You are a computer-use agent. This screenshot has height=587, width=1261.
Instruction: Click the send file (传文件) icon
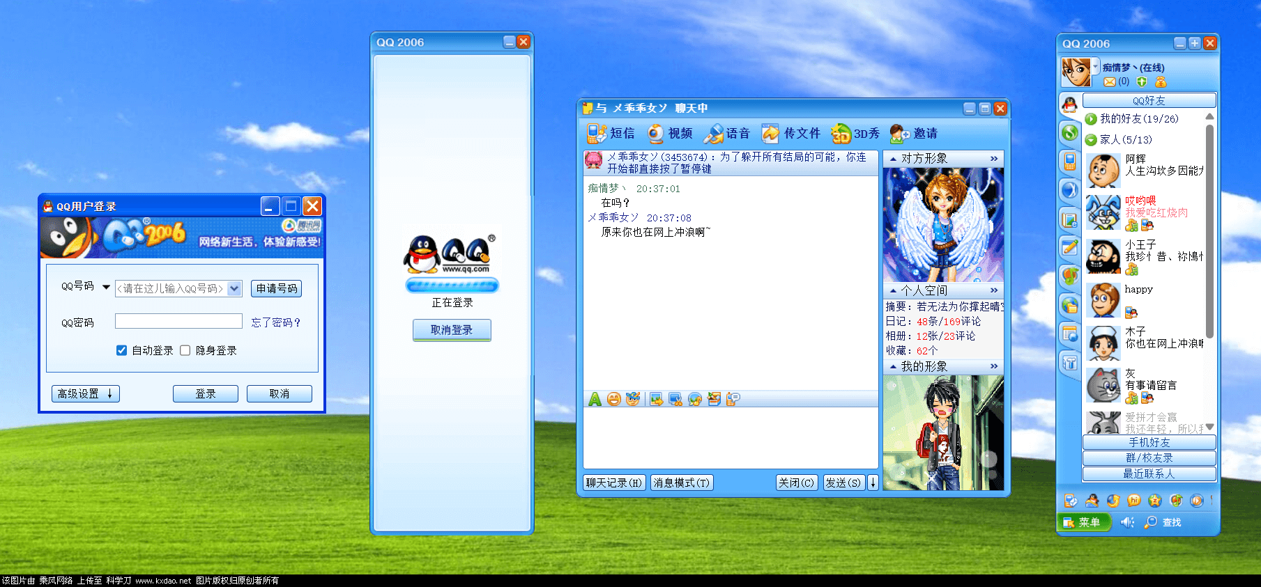pos(770,133)
